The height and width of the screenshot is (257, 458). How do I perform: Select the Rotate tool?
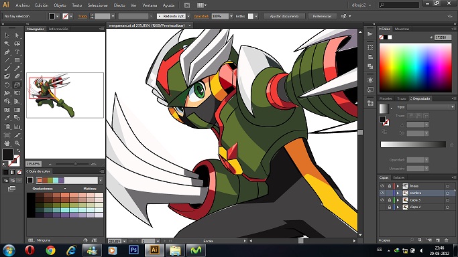click(7, 85)
